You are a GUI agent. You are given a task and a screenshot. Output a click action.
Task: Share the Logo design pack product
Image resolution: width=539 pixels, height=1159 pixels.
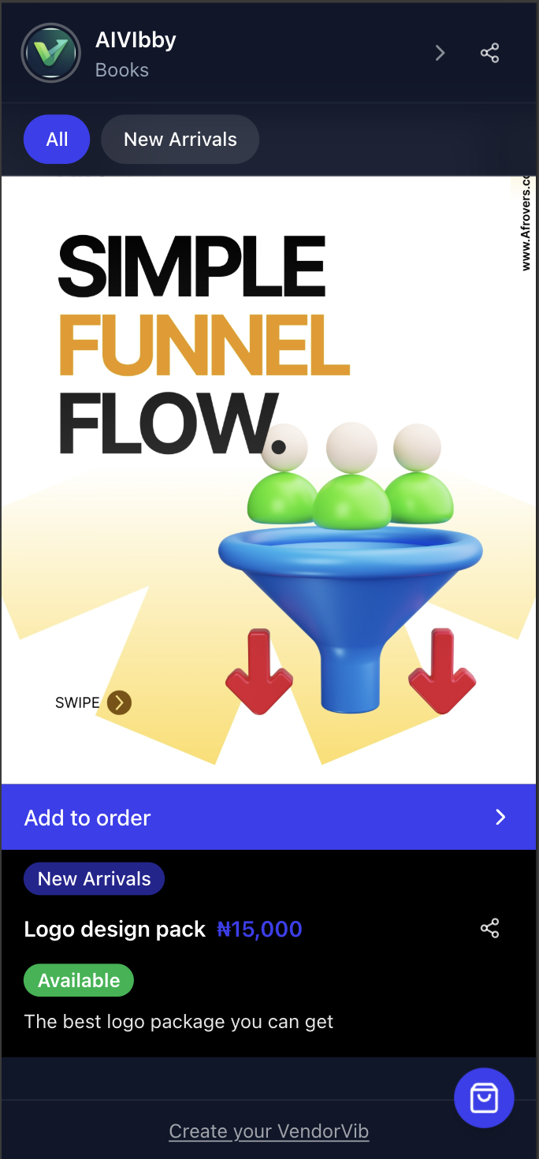pos(490,928)
